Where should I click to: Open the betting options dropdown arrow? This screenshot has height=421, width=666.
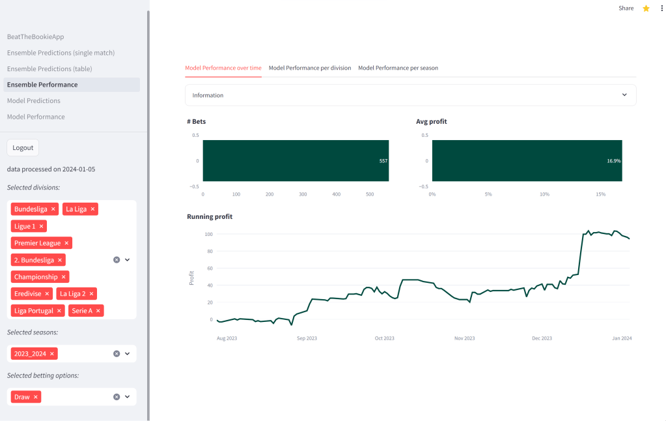pos(128,396)
